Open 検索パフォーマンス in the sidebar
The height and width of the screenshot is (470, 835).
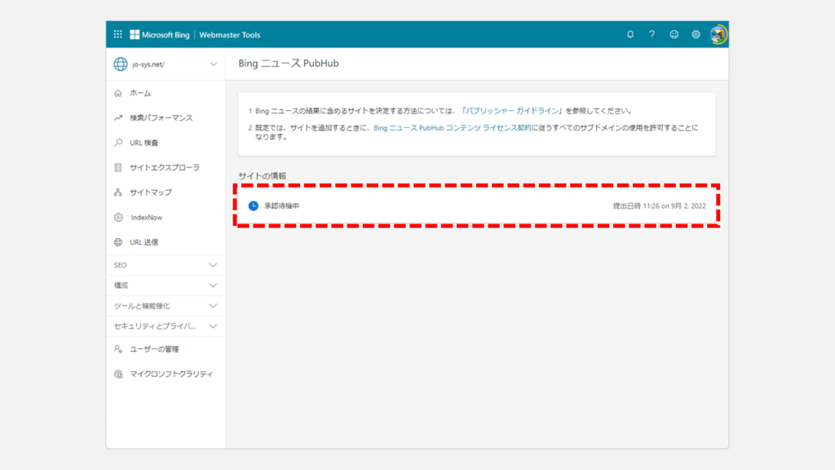pos(161,117)
